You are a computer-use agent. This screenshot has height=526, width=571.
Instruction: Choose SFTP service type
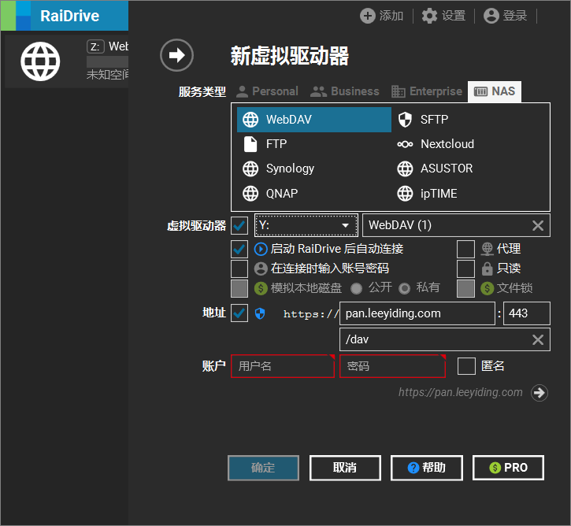pyautogui.click(x=433, y=120)
